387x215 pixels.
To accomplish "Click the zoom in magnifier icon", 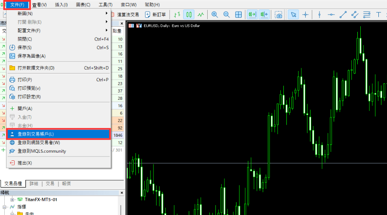I will click(x=215, y=15).
